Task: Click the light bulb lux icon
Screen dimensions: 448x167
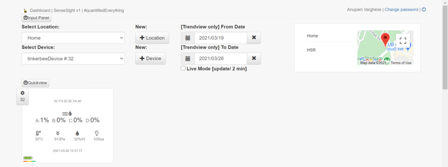Action: (97, 133)
